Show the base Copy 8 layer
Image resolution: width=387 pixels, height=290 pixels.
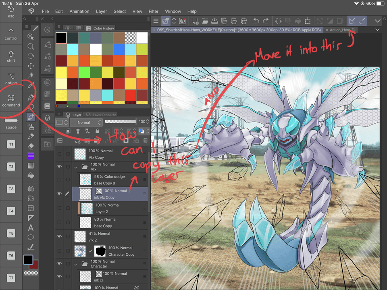[59, 180]
